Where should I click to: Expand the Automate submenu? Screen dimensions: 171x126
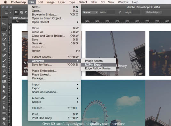(x=54, y=98)
